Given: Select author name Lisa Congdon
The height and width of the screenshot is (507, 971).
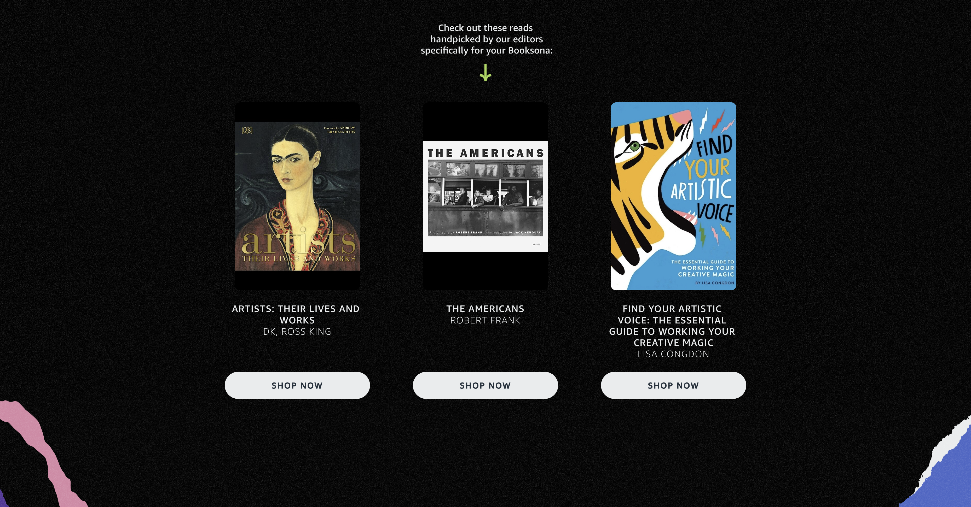Looking at the screenshot, I should coord(674,354).
